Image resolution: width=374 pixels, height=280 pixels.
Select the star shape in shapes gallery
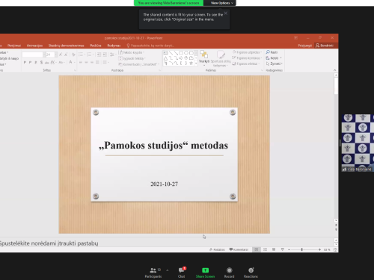191,63
